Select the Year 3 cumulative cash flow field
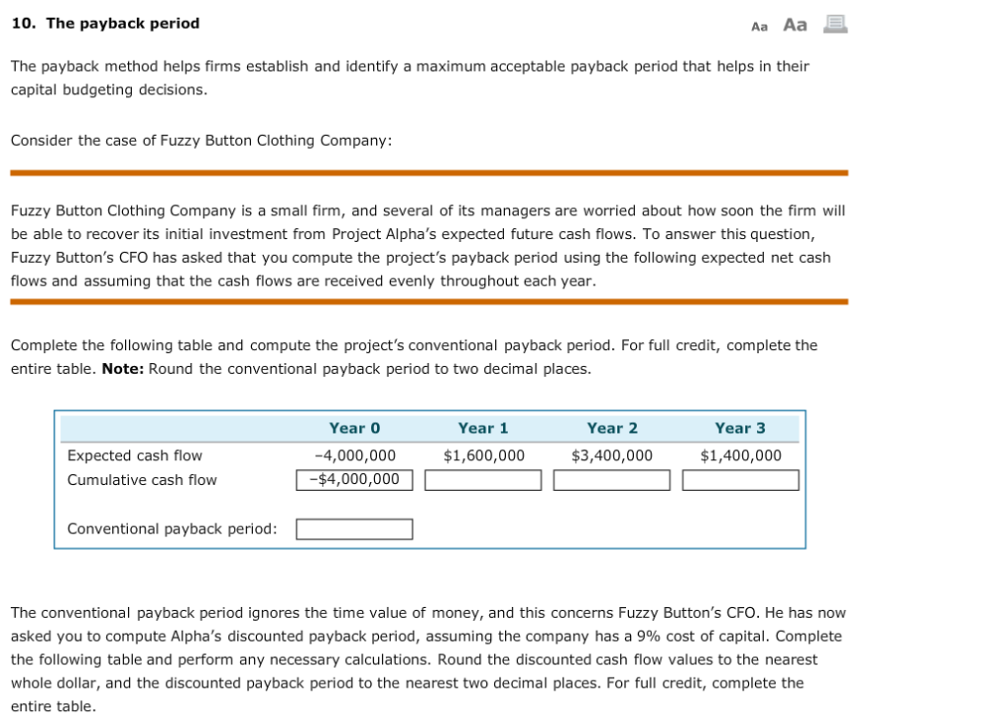This screenshot has width=1008, height=728. [740, 480]
